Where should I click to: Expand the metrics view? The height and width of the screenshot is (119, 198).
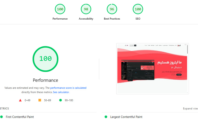(190, 108)
